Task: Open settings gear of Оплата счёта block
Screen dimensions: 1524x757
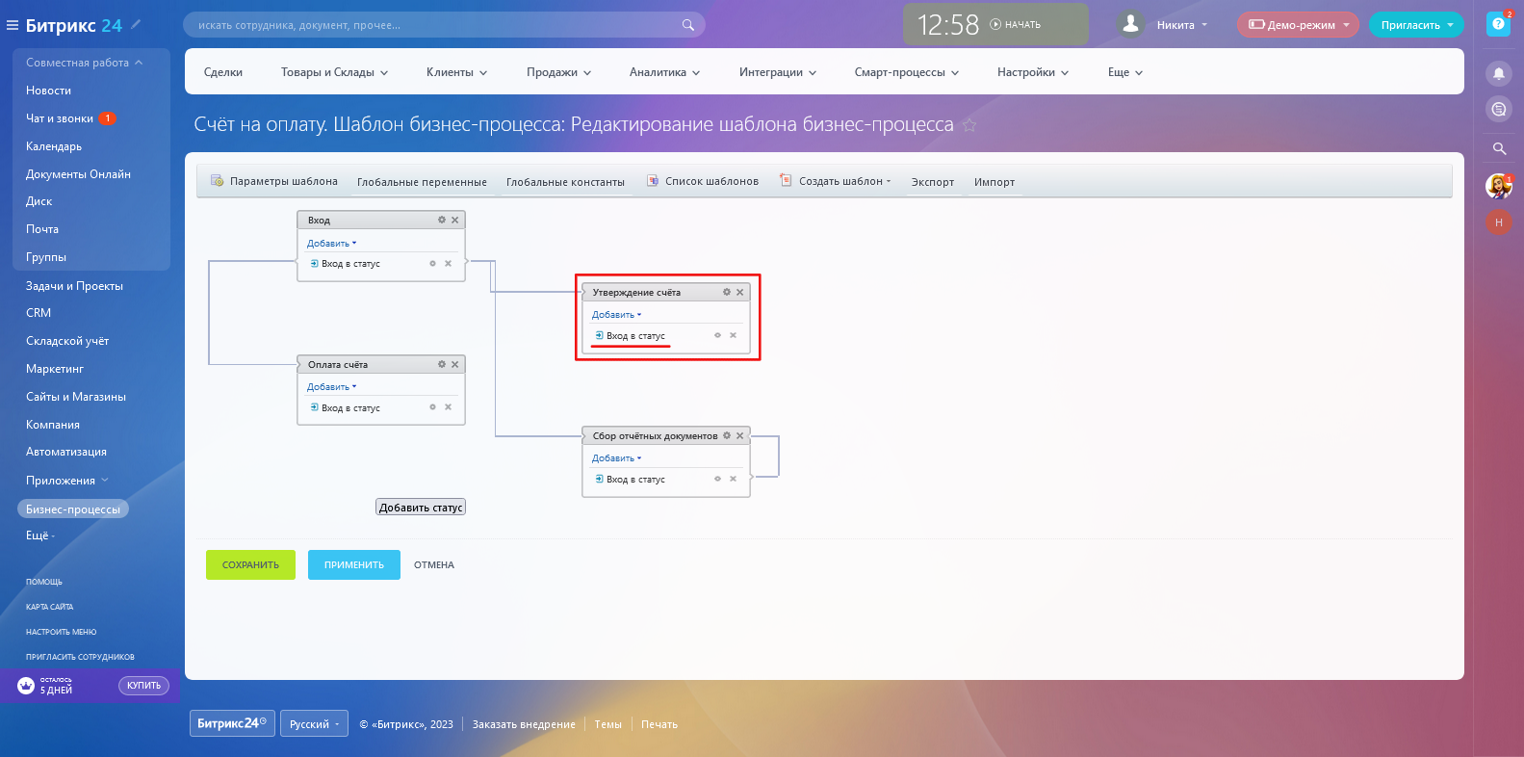Action: click(x=442, y=364)
